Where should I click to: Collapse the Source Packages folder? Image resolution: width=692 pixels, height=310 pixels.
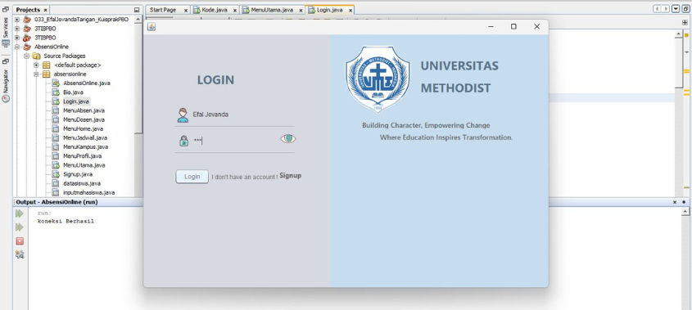[26, 56]
